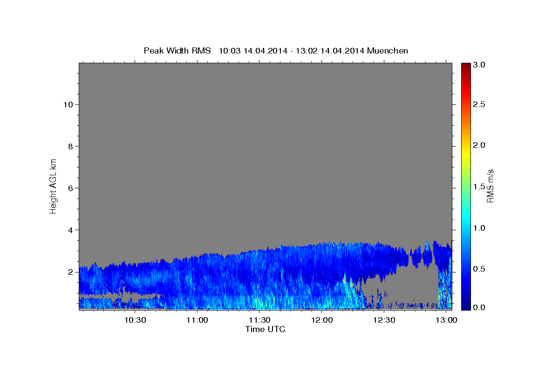Click the height axis label 8

pyautogui.click(x=70, y=146)
